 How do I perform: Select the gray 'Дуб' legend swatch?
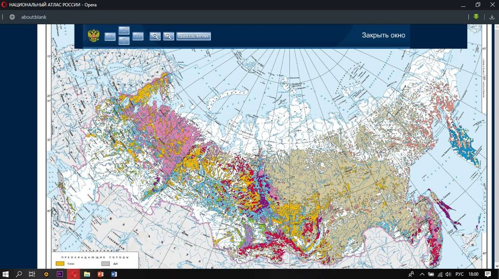click(x=105, y=263)
